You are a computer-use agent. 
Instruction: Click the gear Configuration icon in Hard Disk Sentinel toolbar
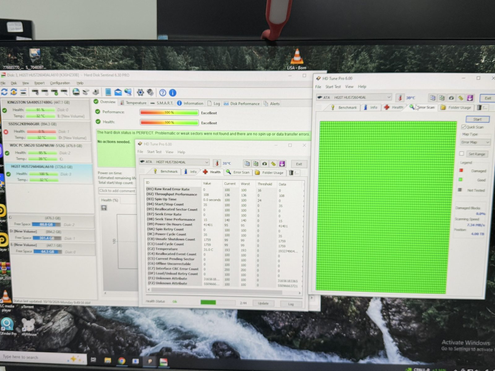tap(140, 92)
